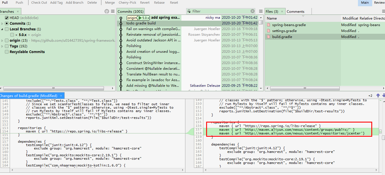Select commit 'Reinstate removal of jsessionid...'

188,35
